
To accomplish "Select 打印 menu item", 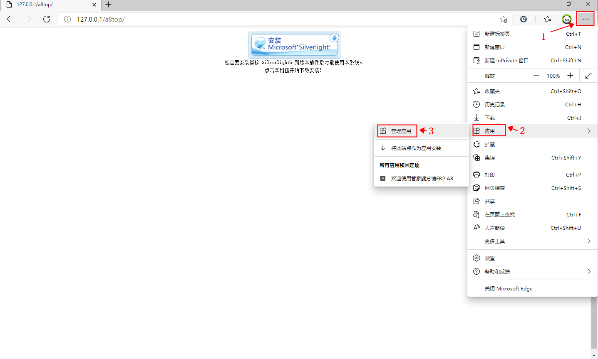I will pyautogui.click(x=532, y=175).
